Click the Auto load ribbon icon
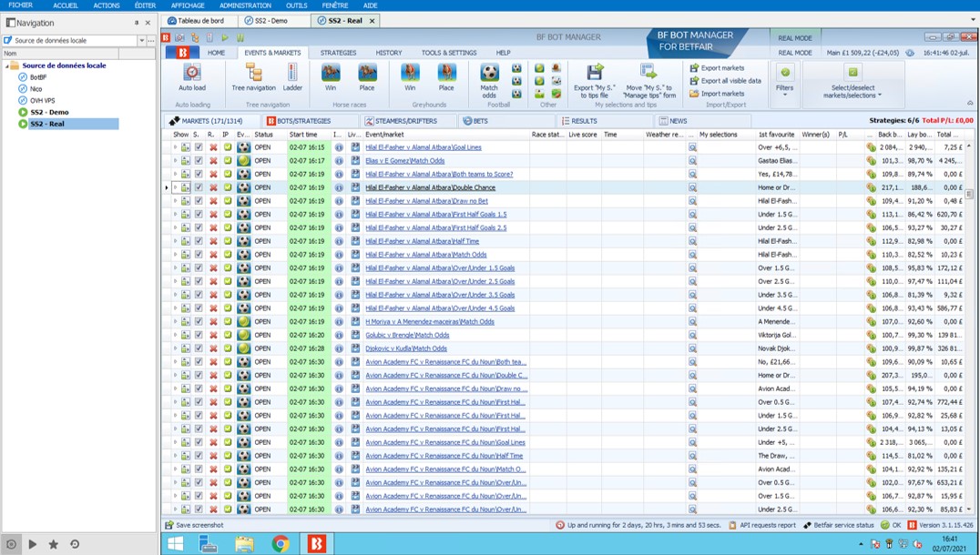This screenshot has height=555, width=980. pos(192,73)
